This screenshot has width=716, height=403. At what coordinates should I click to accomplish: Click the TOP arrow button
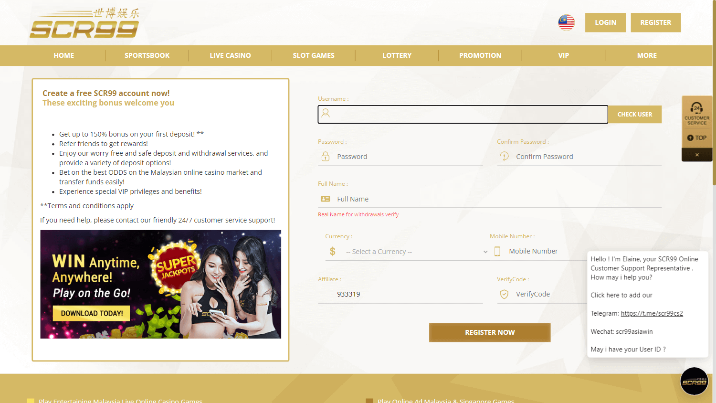coord(697,138)
